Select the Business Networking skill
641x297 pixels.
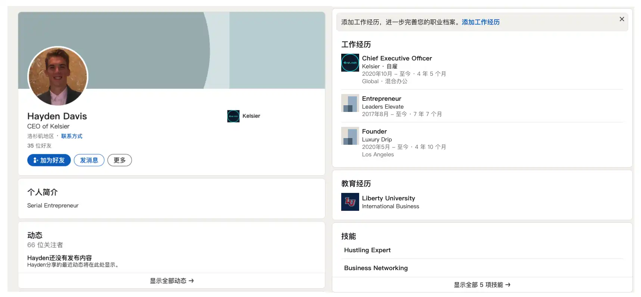(376, 268)
